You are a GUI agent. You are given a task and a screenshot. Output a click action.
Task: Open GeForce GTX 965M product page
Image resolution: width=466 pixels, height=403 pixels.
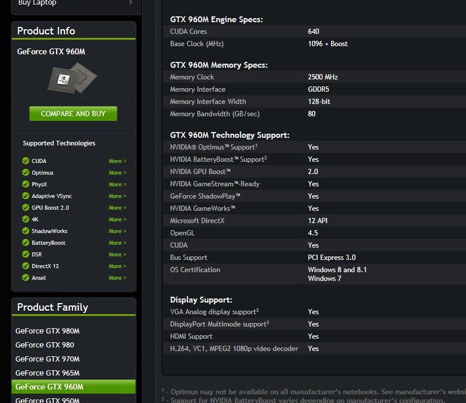[47, 373]
